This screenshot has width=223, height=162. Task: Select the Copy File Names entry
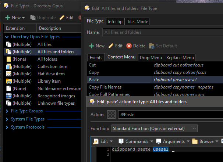[x=105, y=87]
